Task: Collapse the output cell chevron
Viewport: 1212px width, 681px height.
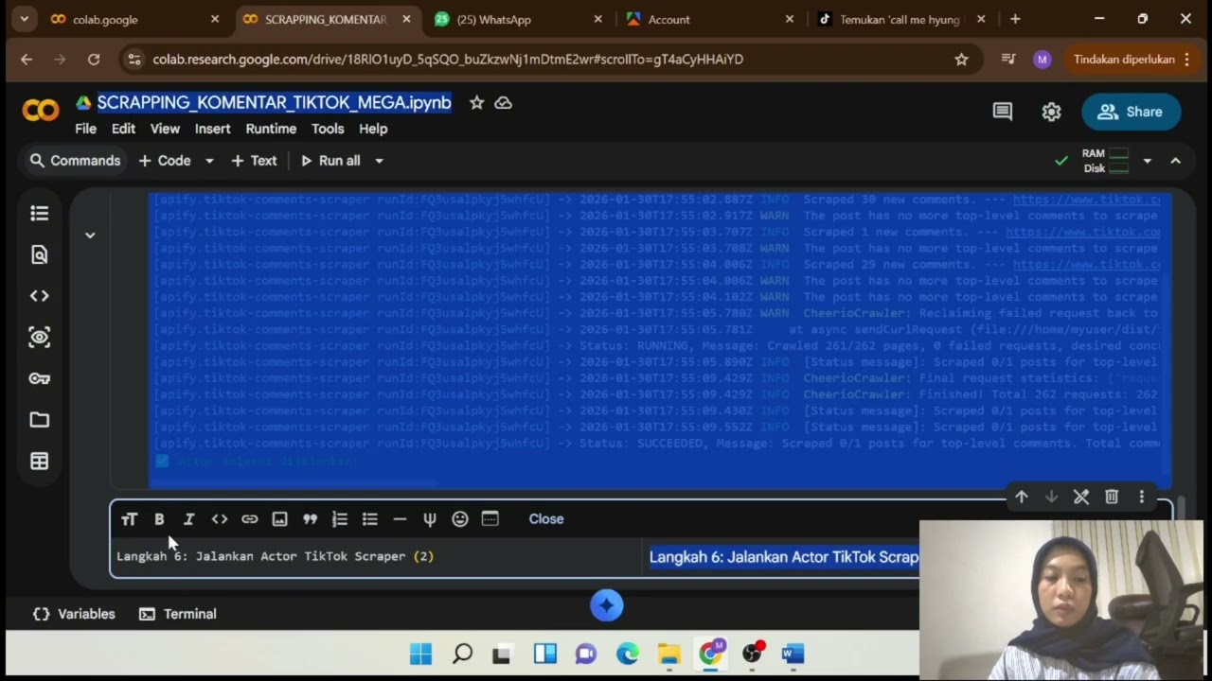Action: (x=90, y=236)
